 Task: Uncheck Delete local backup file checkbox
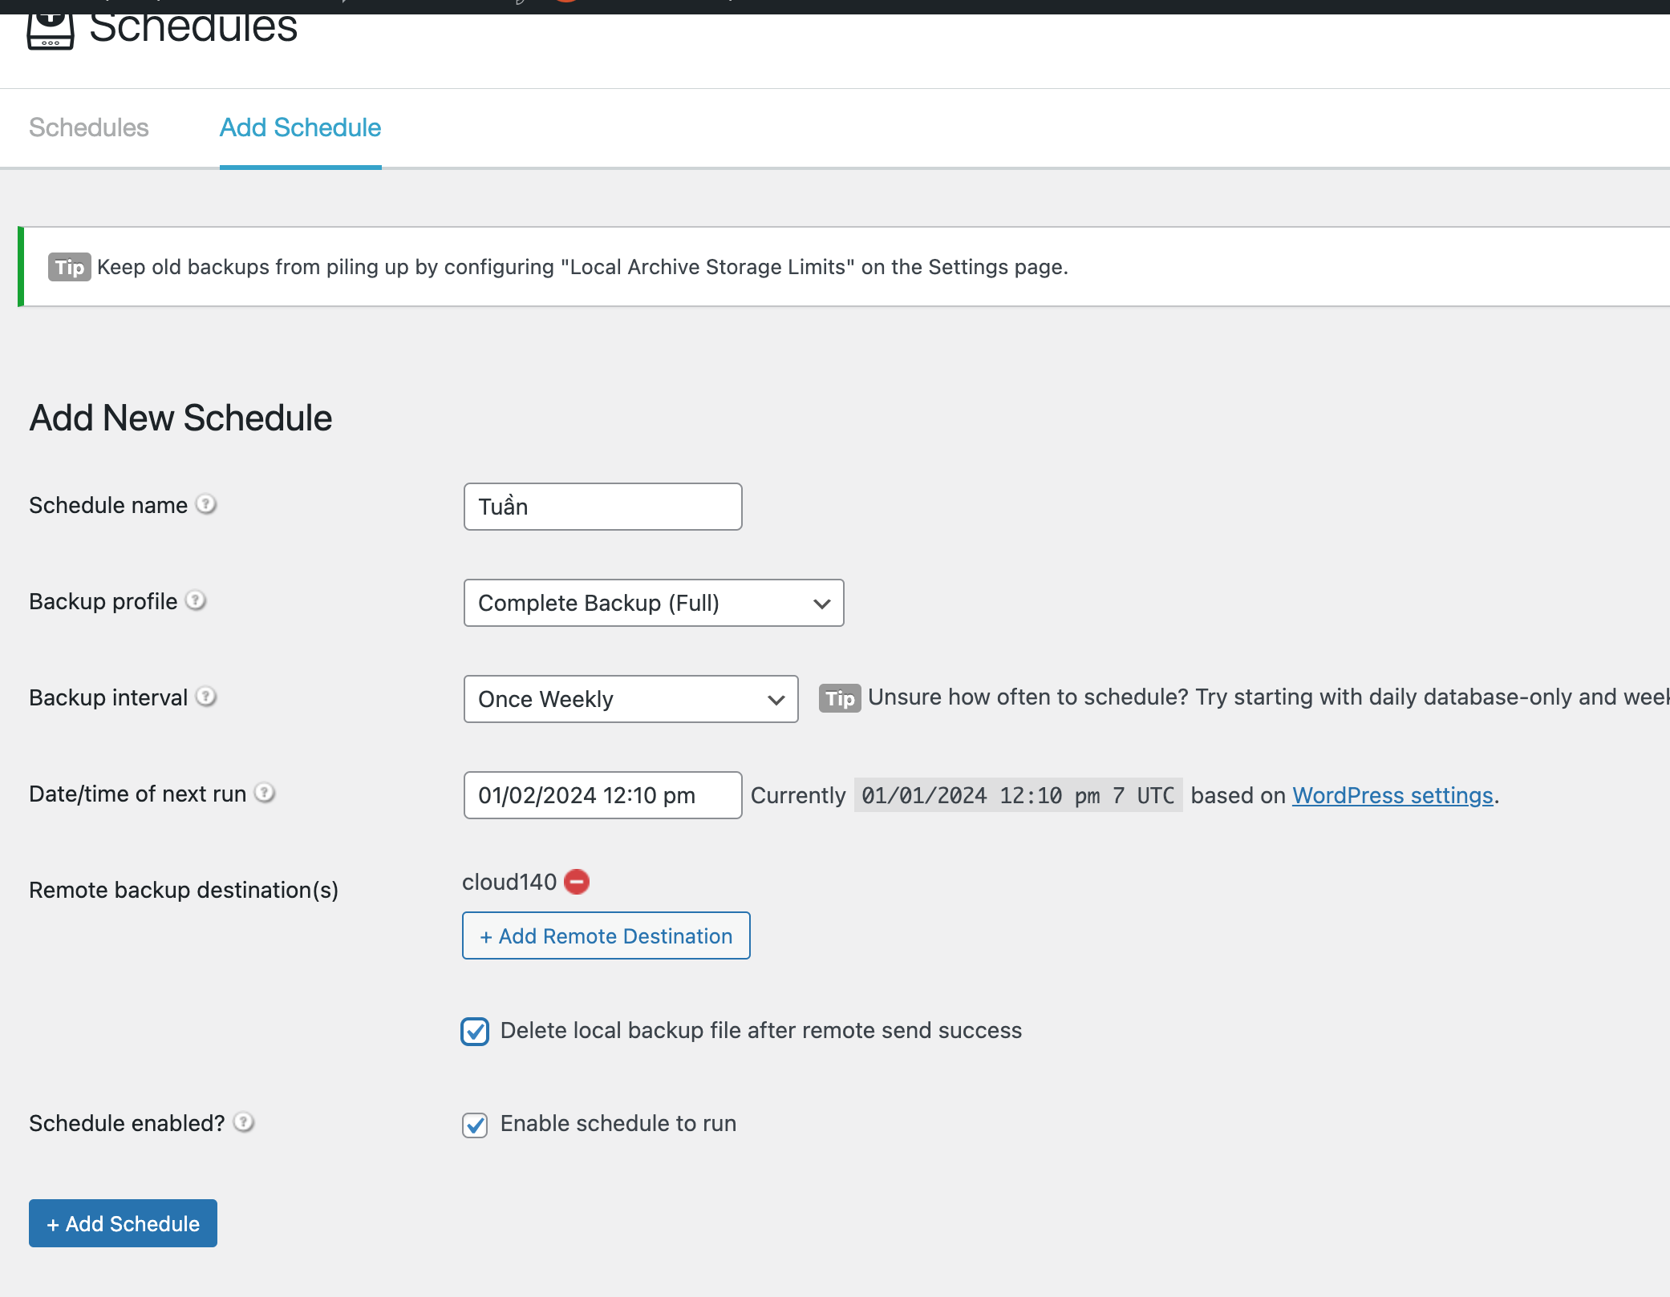[x=475, y=1031]
